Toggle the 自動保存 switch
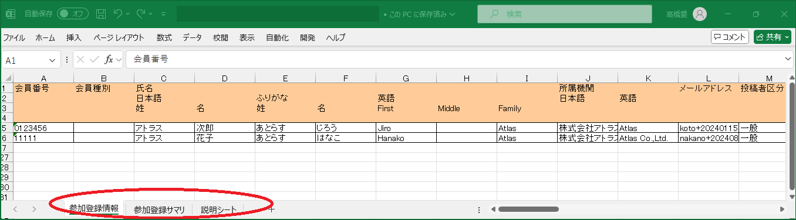The height and width of the screenshot is (220, 796). point(72,13)
